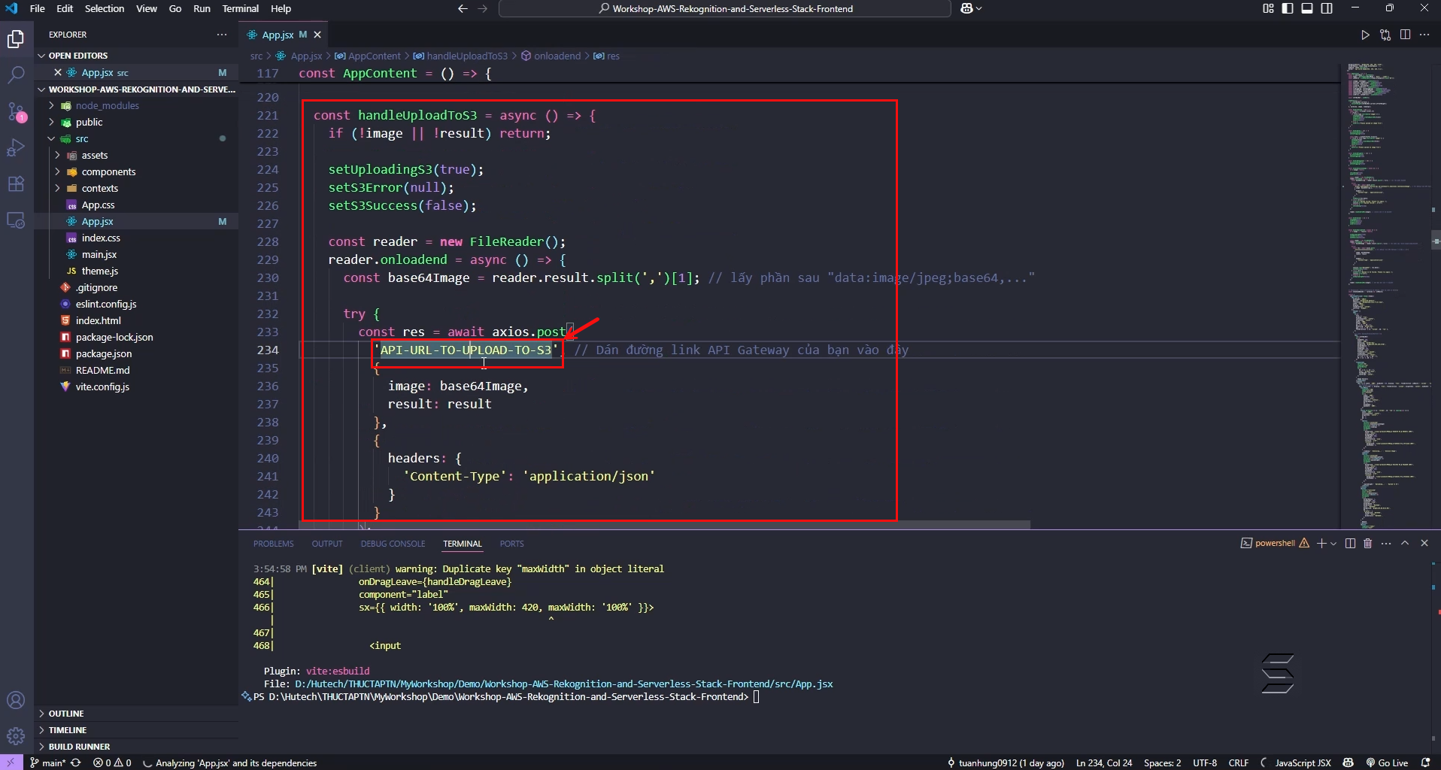Open changes compare icon in editor toolbar
Screen dimensions: 1441x770
1385,35
